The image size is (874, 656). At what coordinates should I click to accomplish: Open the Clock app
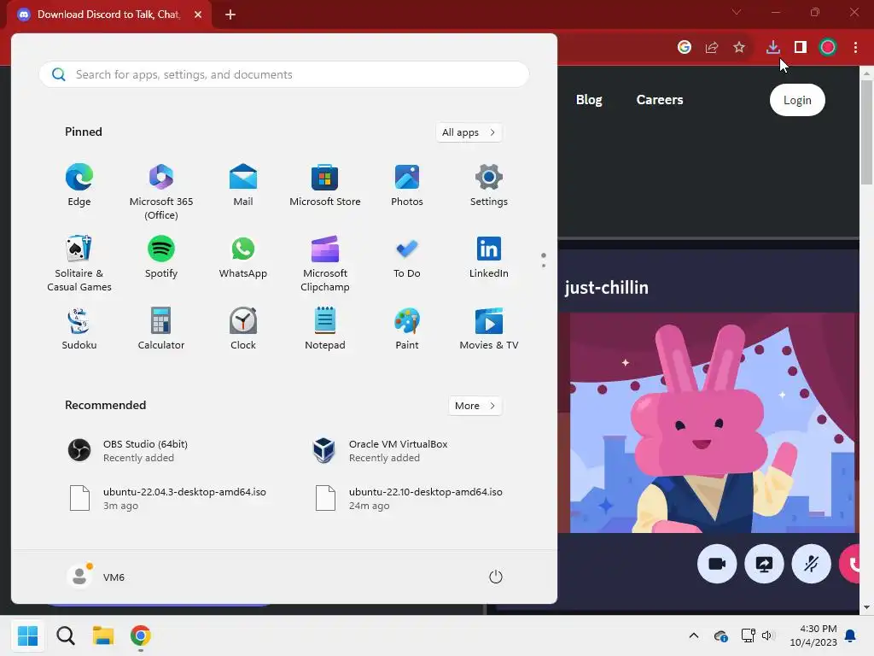tap(243, 329)
